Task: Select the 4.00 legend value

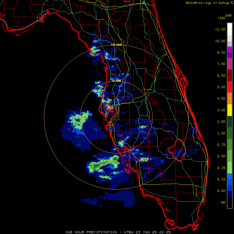Action: pos(221,99)
